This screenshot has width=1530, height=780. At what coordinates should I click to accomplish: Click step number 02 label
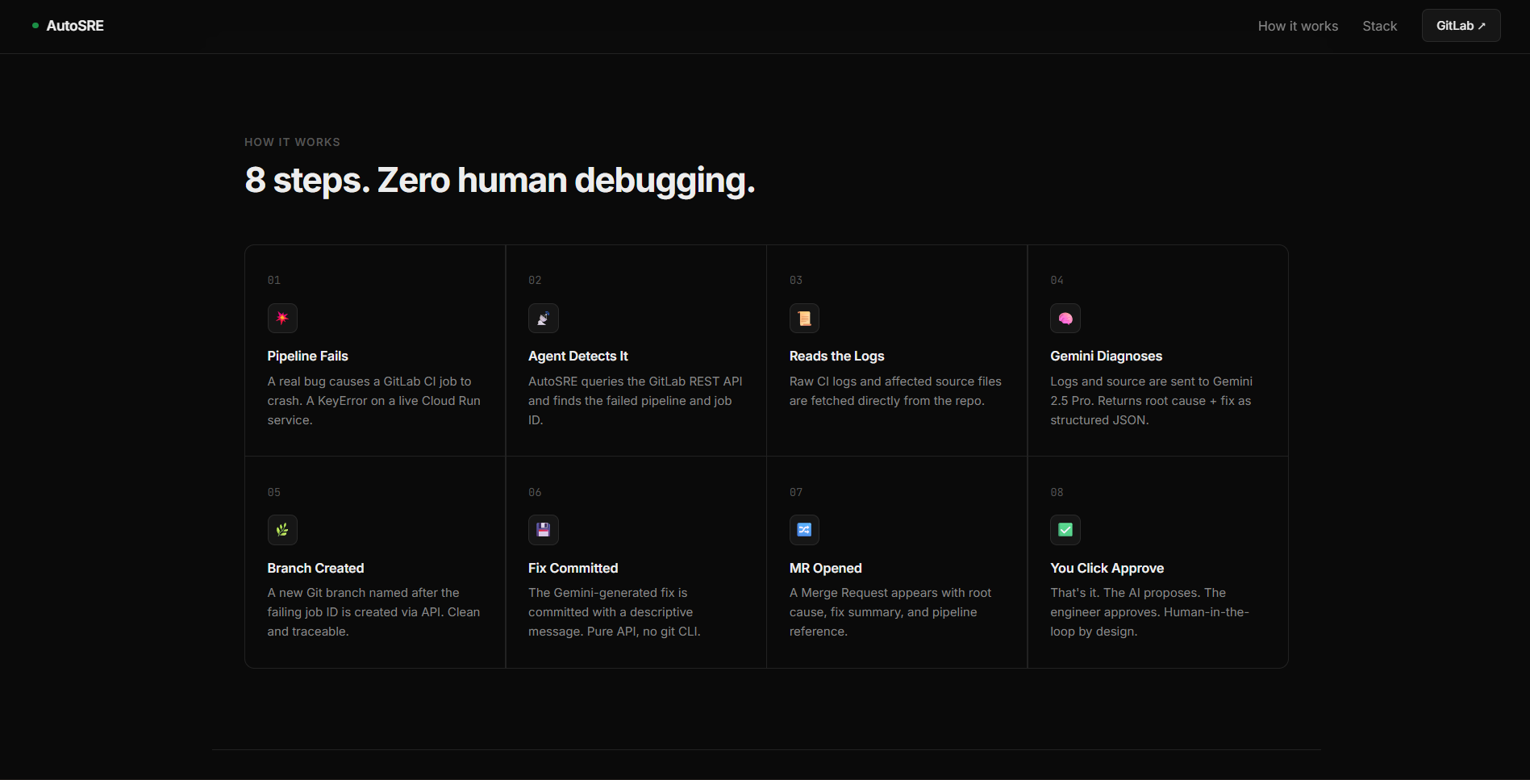pyautogui.click(x=535, y=280)
